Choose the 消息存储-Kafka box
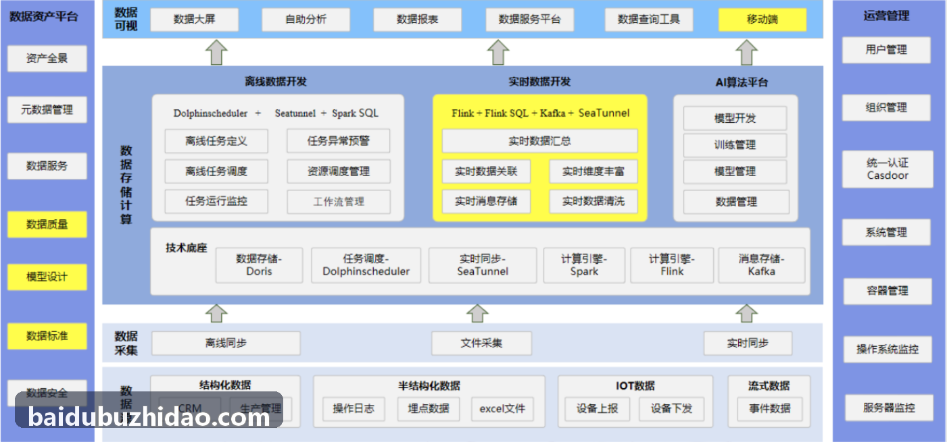Screen dimensions: 947x442 (x=762, y=265)
